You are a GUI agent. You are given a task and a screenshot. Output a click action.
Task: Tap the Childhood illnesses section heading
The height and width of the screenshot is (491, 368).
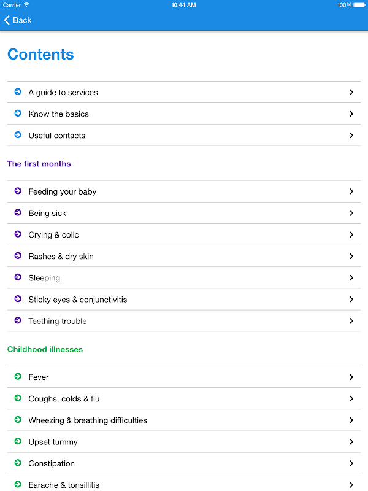coord(45,349)
